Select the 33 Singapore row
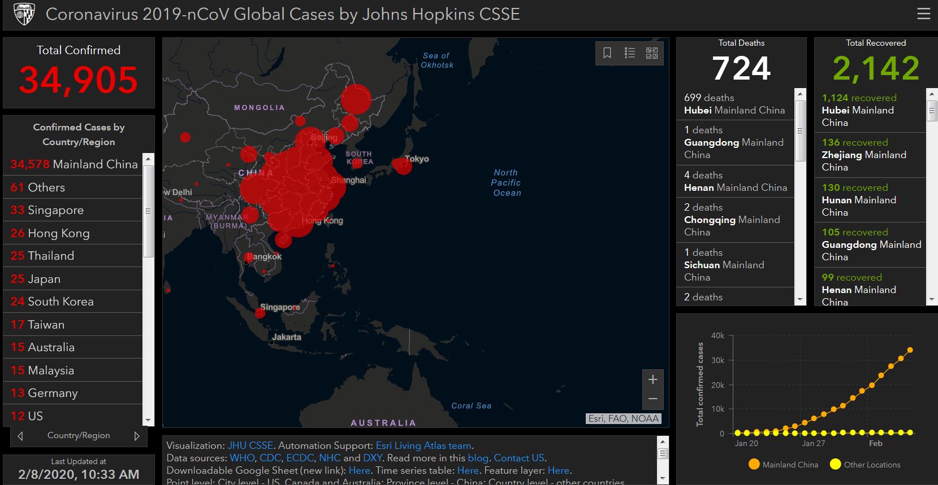938x485 pixels. 73,210
